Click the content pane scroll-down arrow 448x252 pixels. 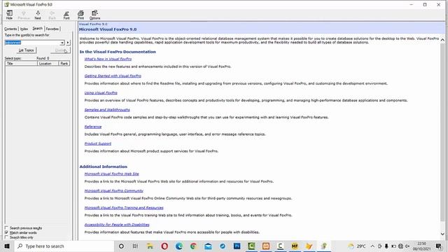[442, 234]
